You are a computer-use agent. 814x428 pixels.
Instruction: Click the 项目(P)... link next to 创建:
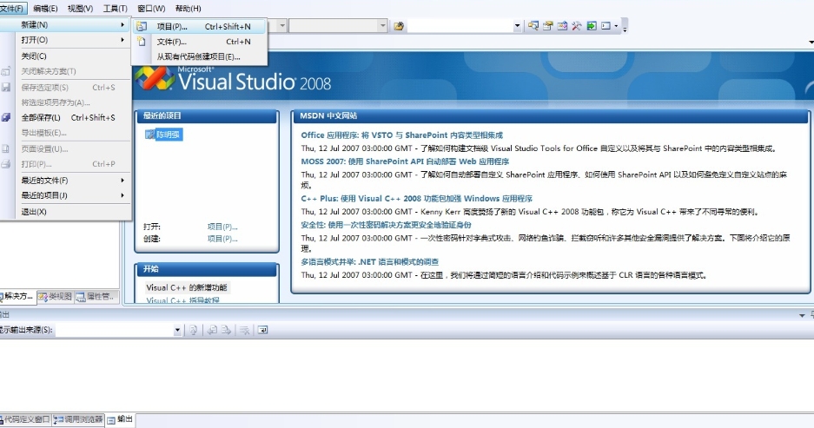pyautogui.click(x=222, y=239)
